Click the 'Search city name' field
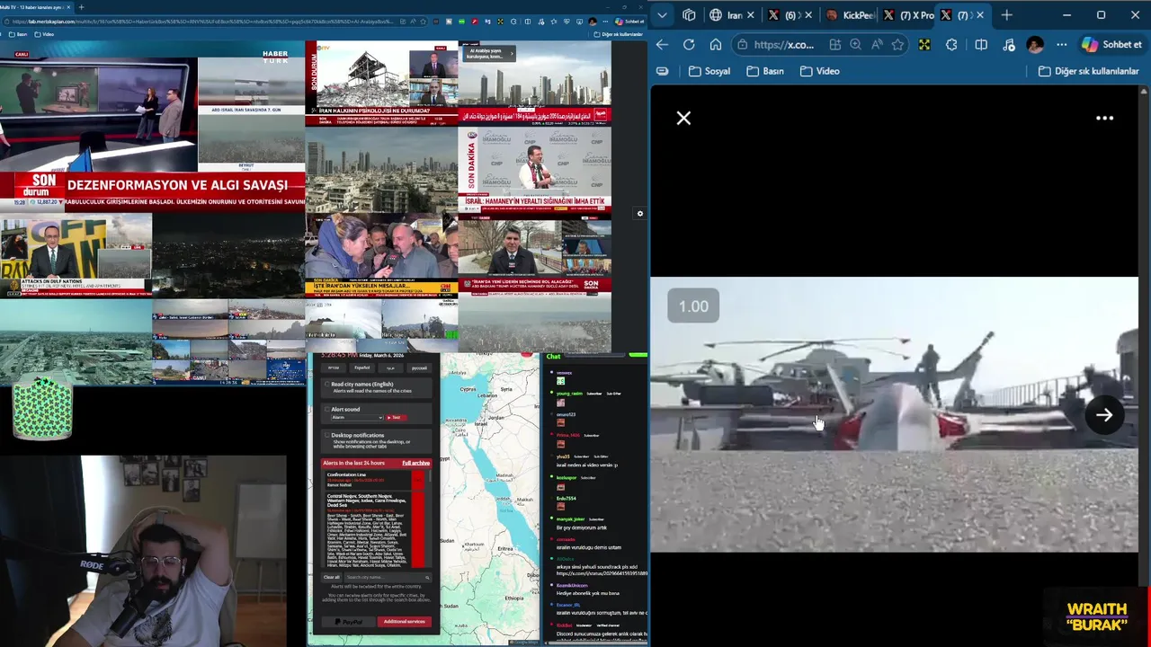This screenshot has width=1151, height=647. click(x=387, y=577)
